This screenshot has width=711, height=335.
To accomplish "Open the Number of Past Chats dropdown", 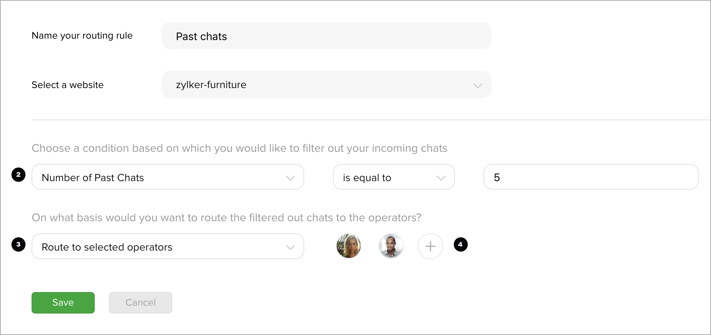I will click(168, 177).
